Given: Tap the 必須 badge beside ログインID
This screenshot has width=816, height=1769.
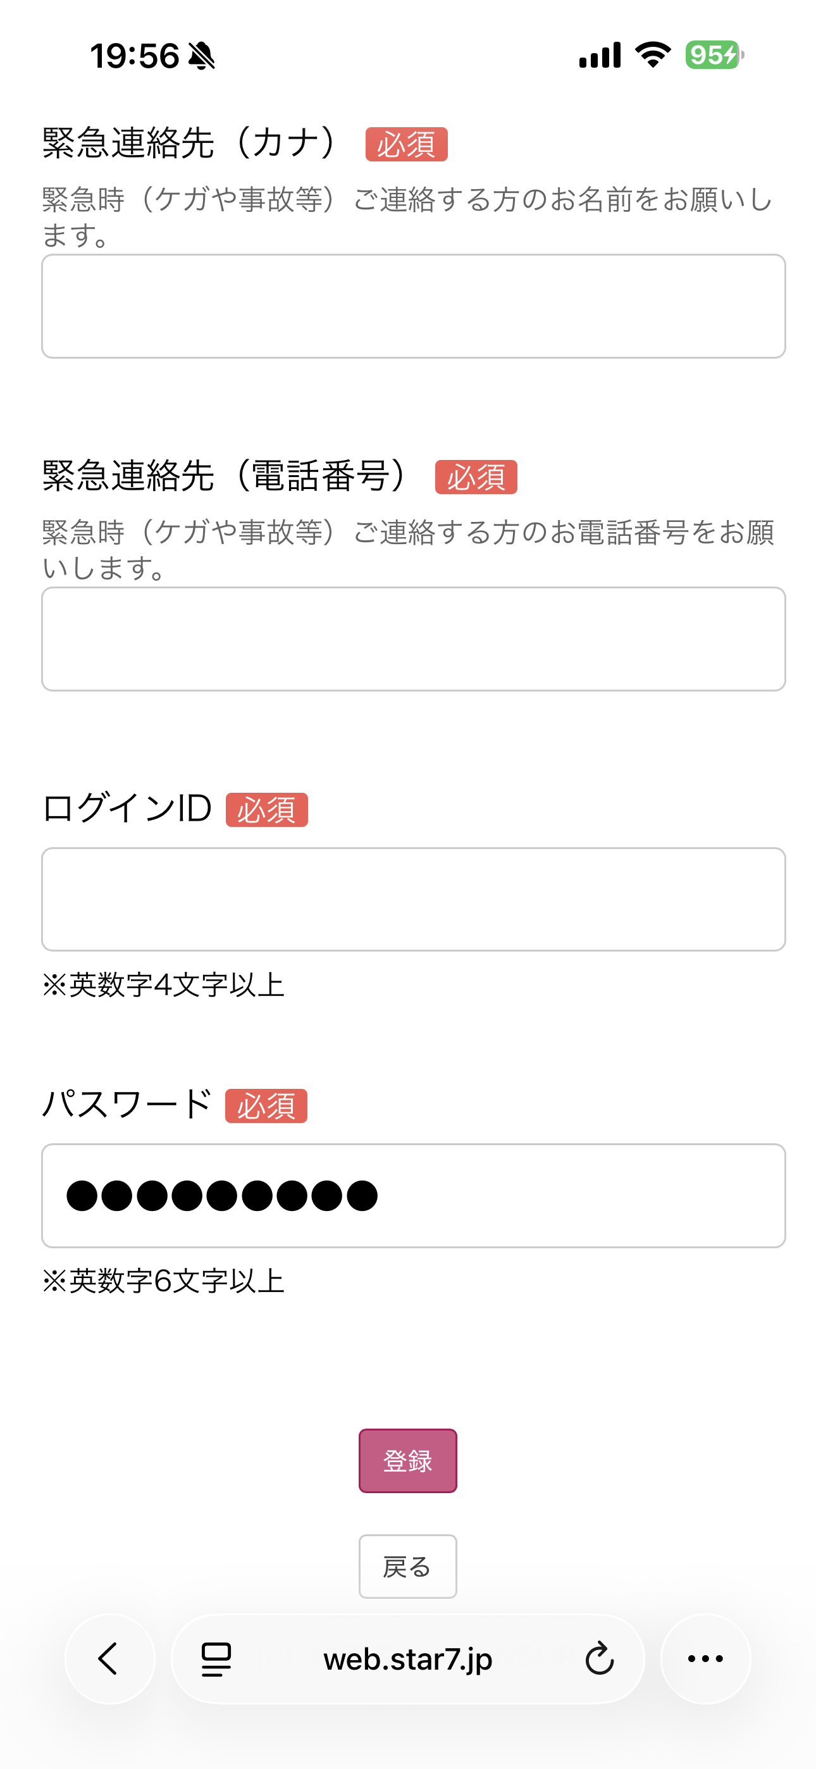Looking at the screenshot, I should [266, 810].
